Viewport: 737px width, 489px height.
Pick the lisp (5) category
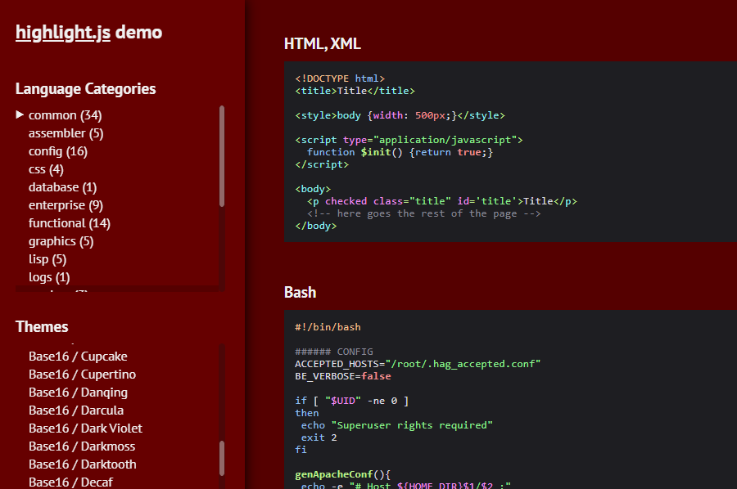(x=47, y=259)
